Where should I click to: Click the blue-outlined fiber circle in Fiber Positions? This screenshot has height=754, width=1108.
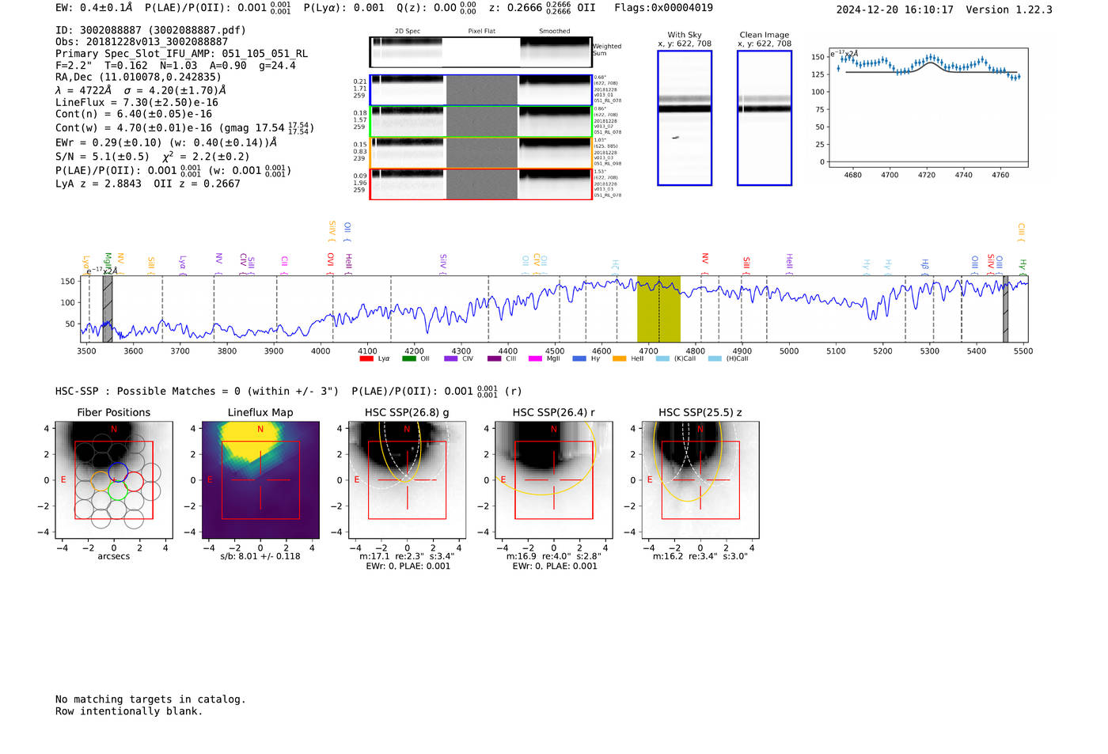117,472
